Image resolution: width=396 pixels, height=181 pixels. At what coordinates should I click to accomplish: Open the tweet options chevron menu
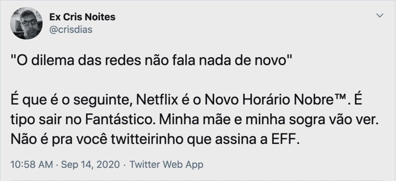[x=380, y=16]
